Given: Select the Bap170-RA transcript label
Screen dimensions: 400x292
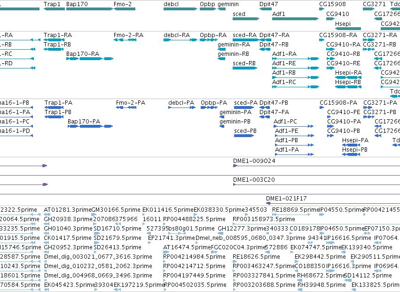Looking at the screenshot, I should coord(83,54).
